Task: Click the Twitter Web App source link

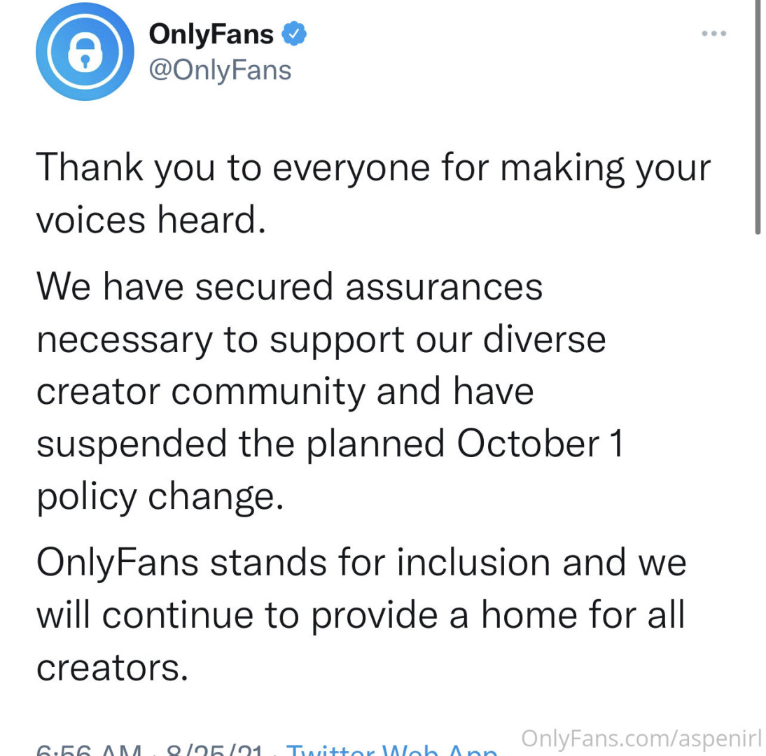Action: click(392, 750)
